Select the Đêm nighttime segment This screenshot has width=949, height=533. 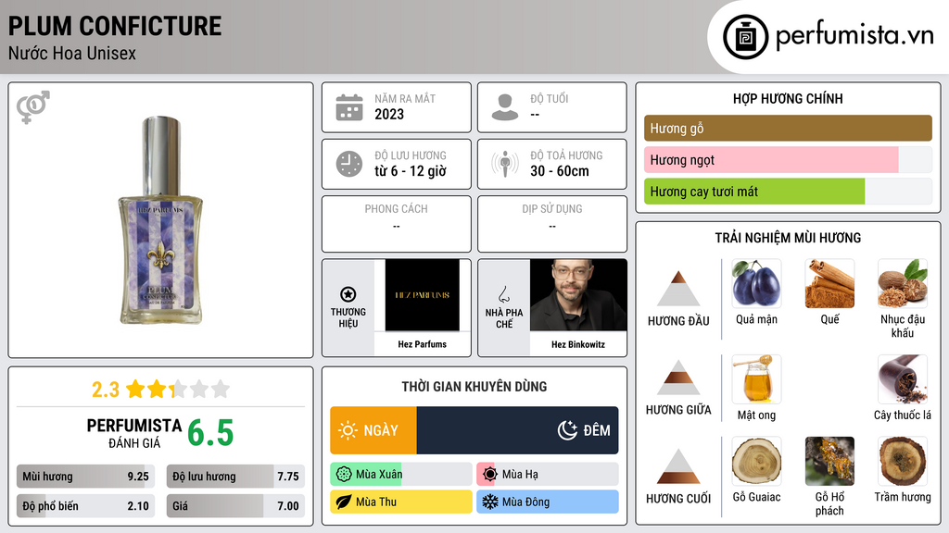(517, 430)
